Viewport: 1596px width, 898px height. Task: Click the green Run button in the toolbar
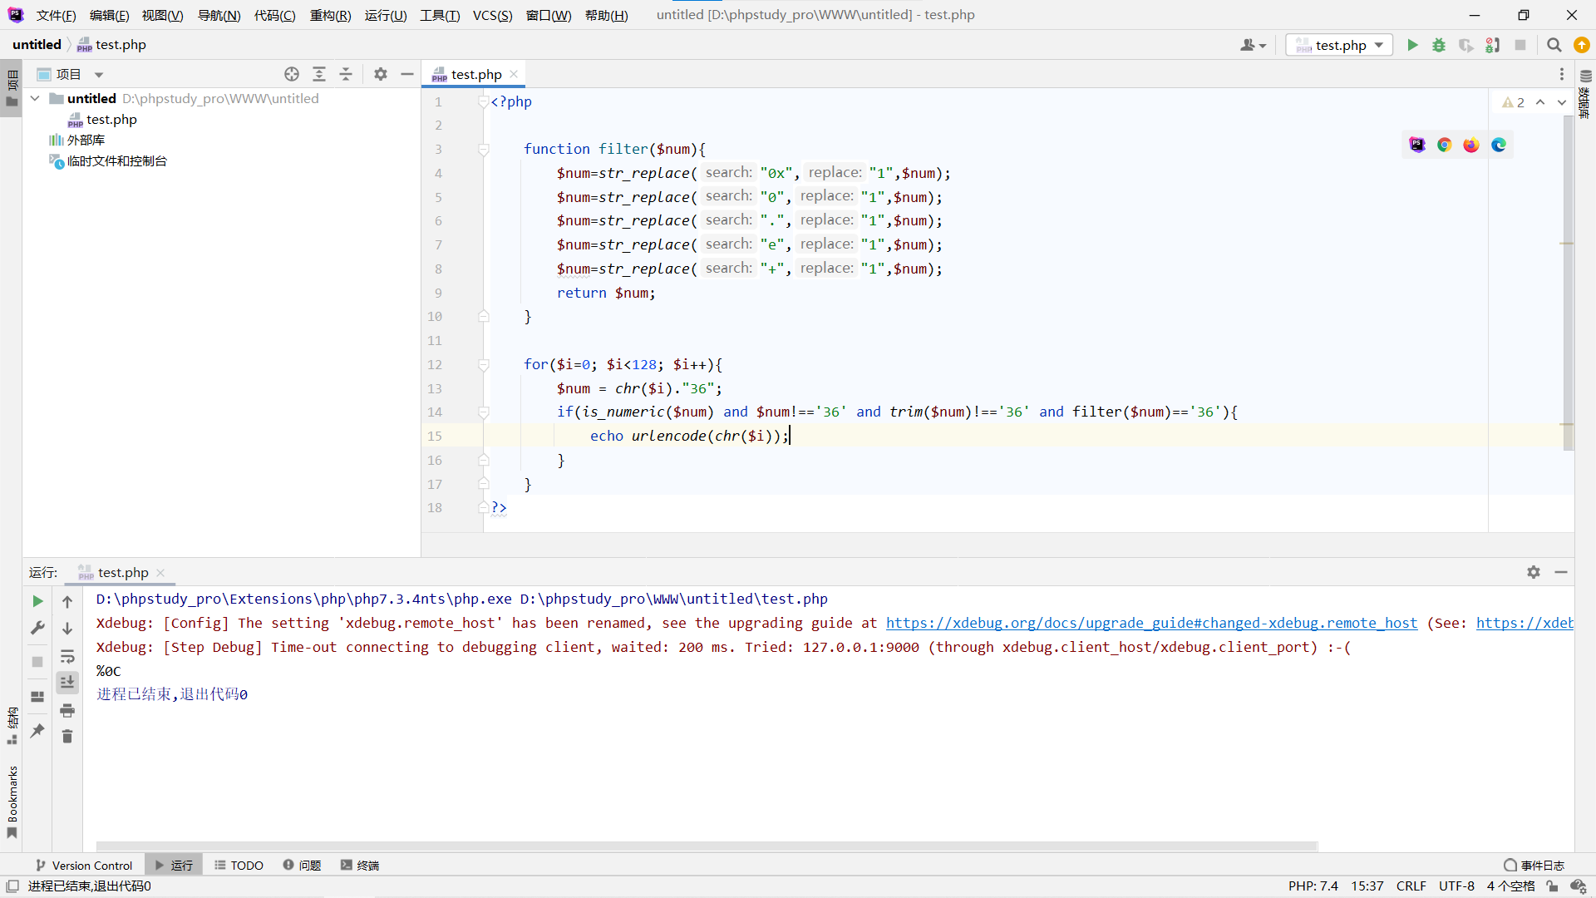(1412, 45)
